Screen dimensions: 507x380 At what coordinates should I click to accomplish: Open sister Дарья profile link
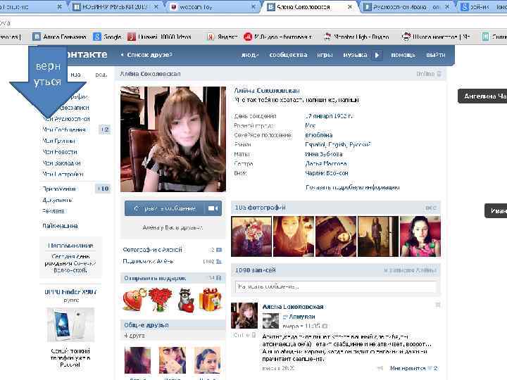[326, 163]
